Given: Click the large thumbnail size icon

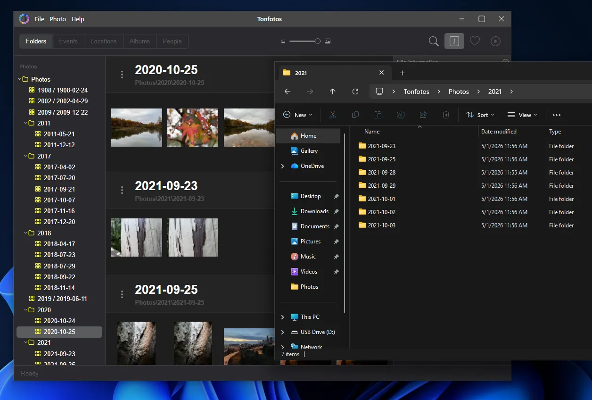Looking at the screenshot, I should [x=328, y=42].
